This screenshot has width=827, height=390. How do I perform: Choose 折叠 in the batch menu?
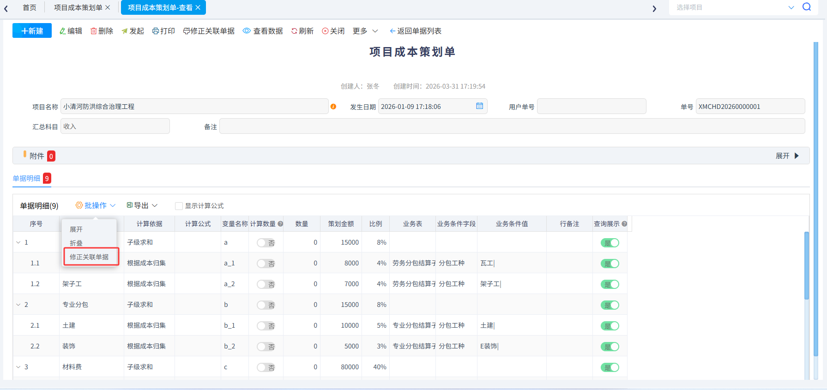(x=76, y=243)
